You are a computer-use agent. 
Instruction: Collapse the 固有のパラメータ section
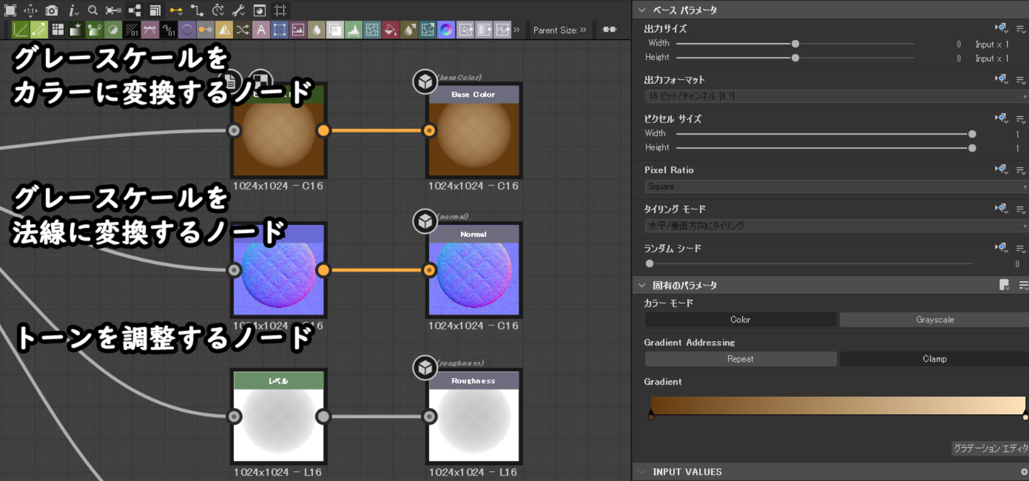pyautogui.click(x=642, y=285)
